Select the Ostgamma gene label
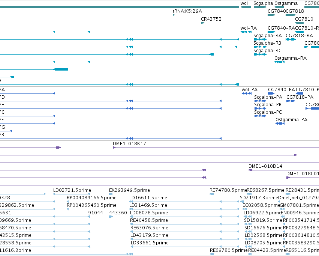This screenshot has width=319, height=256. pyautogui.click(x=286, y=3)
